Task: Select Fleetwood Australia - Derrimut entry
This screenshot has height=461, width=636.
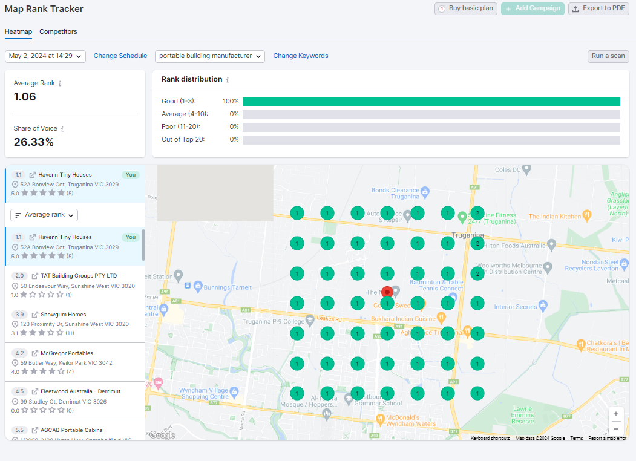Action: (75, 401)
